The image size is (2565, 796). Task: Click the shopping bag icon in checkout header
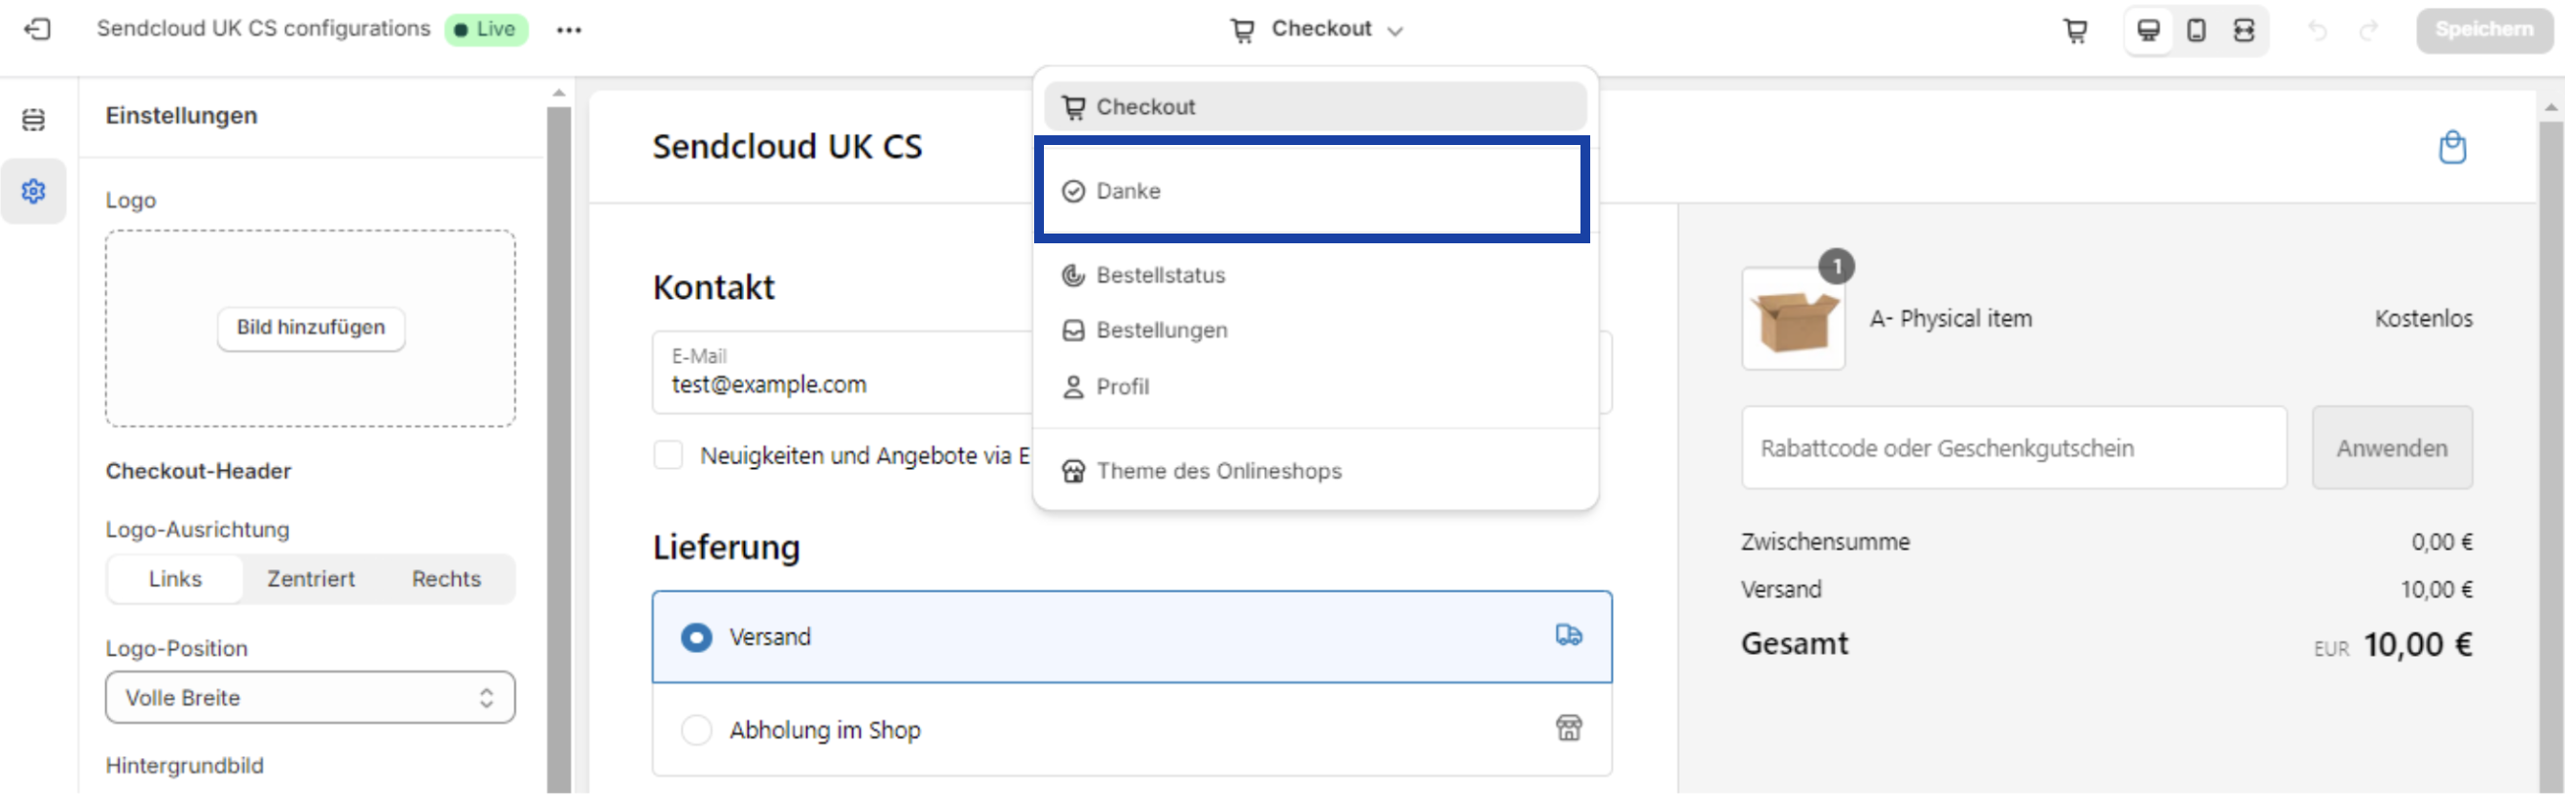tap(2451, 147)
